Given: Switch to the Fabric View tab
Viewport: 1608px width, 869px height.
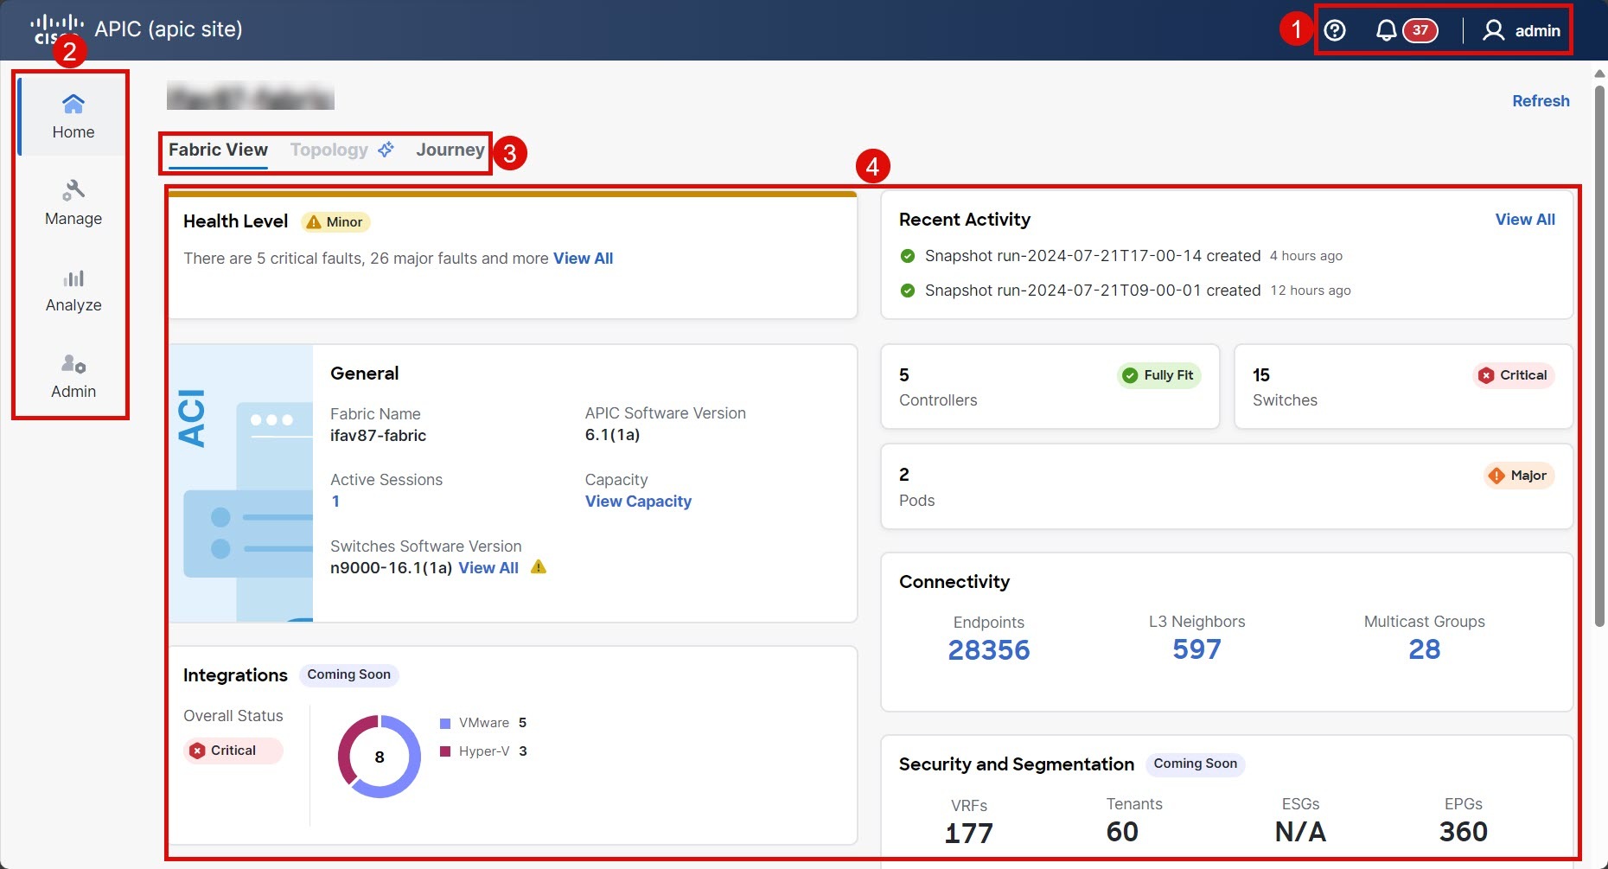Looking at the screenshot, I should (218, 150).
